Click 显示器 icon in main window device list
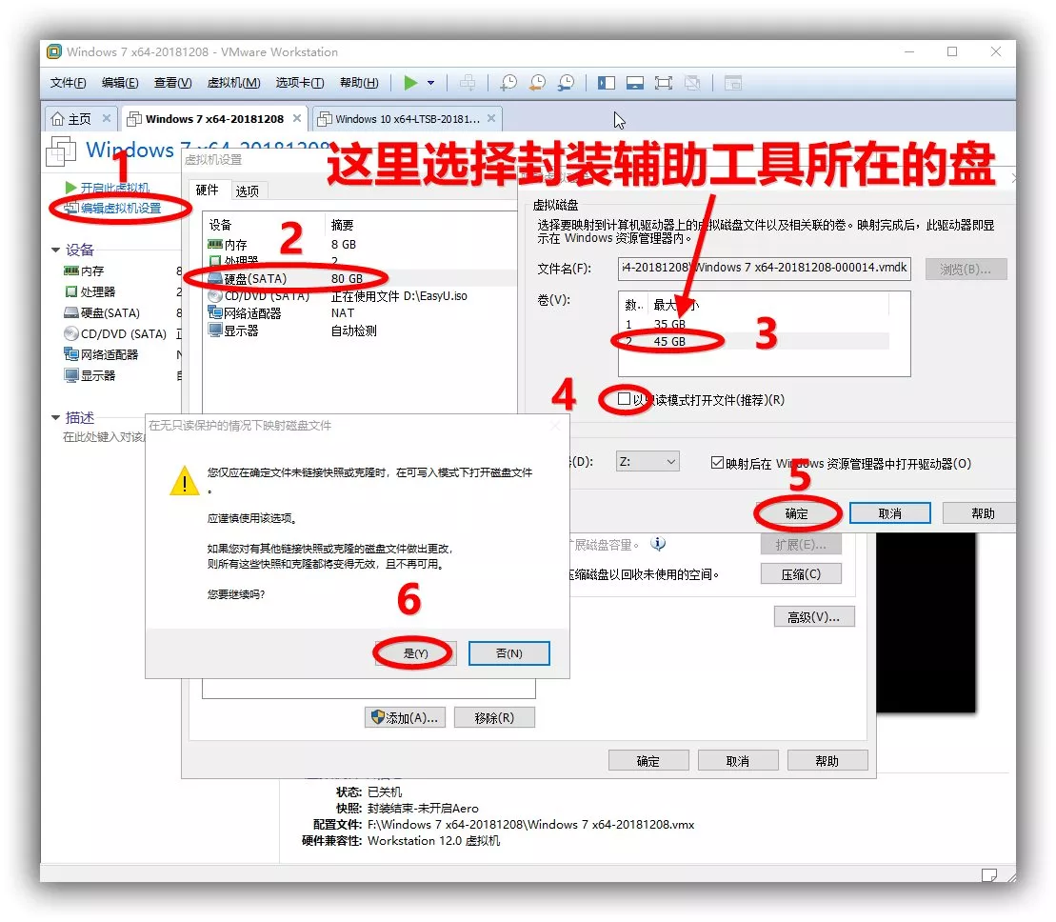Viewport: 1056px width, 922px height. point(70,375)
